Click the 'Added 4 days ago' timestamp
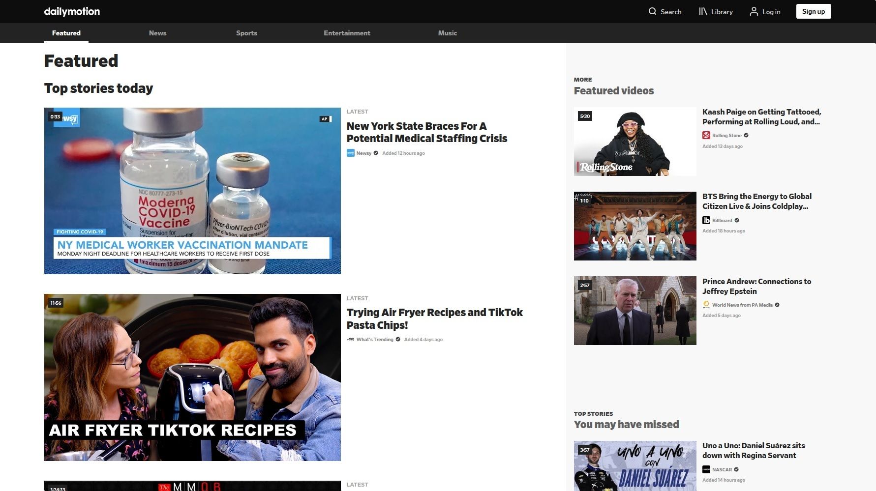 tap(423, 339)
